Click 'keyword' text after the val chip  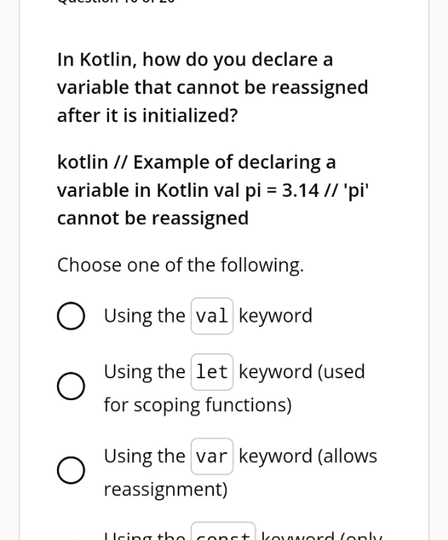[276, 316]
